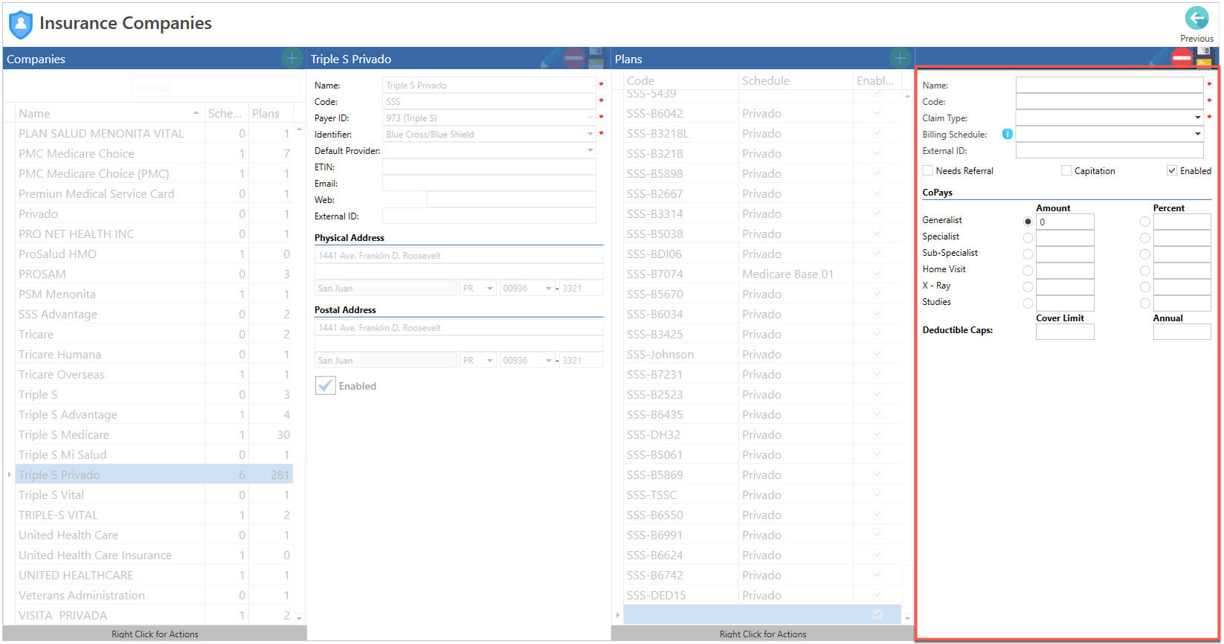Click the edit pencil in Triple S Privado header
This screenshot has height=644, width=1224.
(550, 58)
